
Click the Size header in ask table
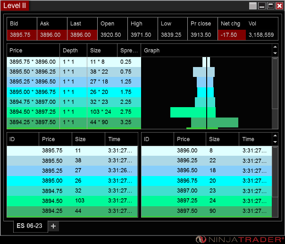[222, 139]
